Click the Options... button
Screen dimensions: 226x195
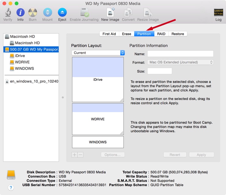[113, 155]
